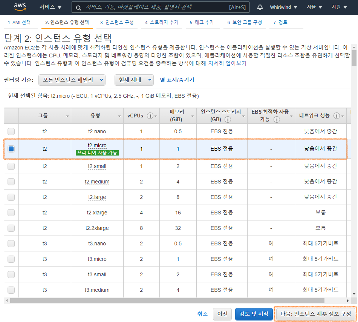Go to step 2. 인스턴스 유형 선택 tab
The image size is (358, 322).
coord(67,22)
